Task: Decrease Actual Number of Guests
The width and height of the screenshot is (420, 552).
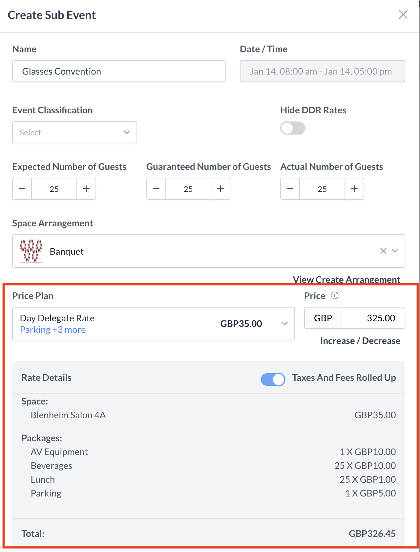Action: [290, 189]
